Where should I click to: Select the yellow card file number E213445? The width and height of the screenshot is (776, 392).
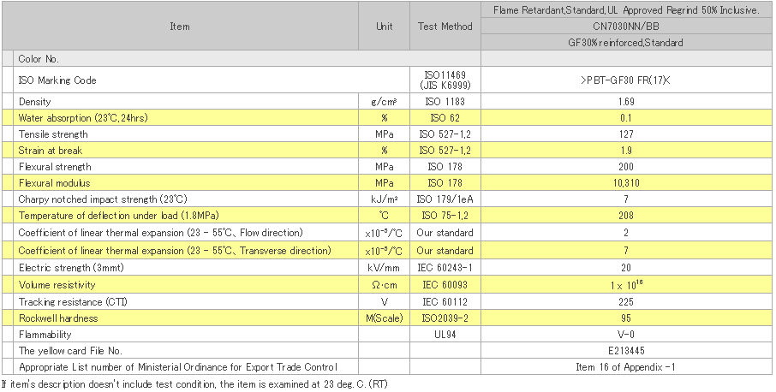(625, 351)
